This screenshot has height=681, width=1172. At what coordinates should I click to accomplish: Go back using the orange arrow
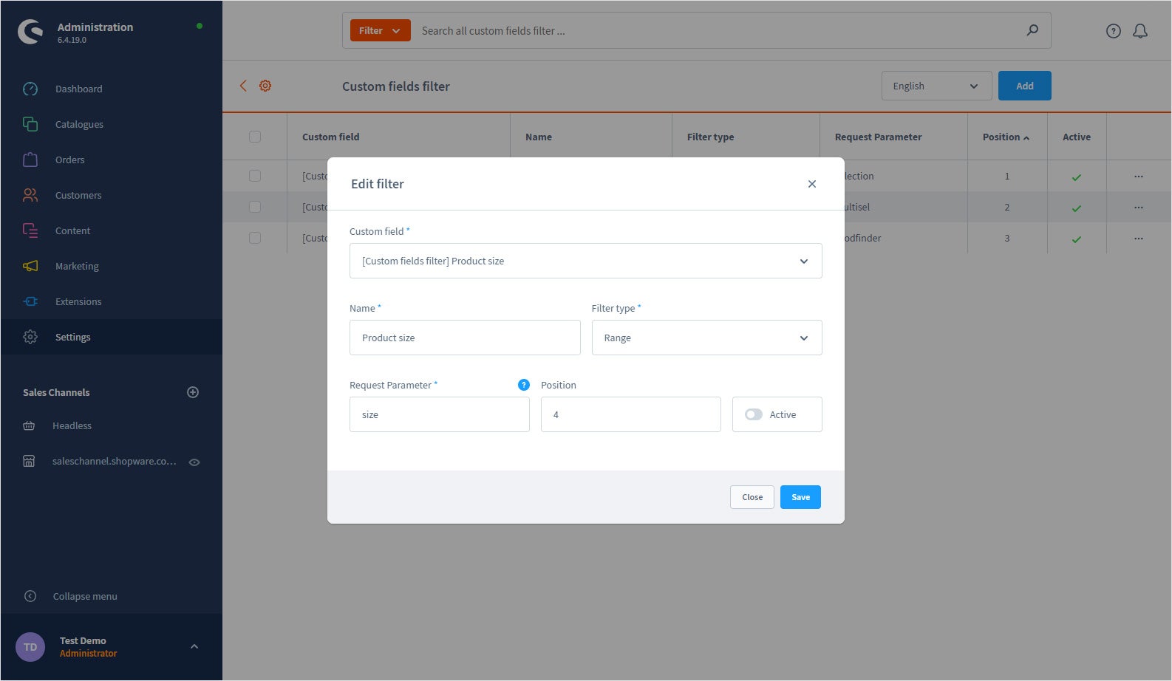point(243,86)
